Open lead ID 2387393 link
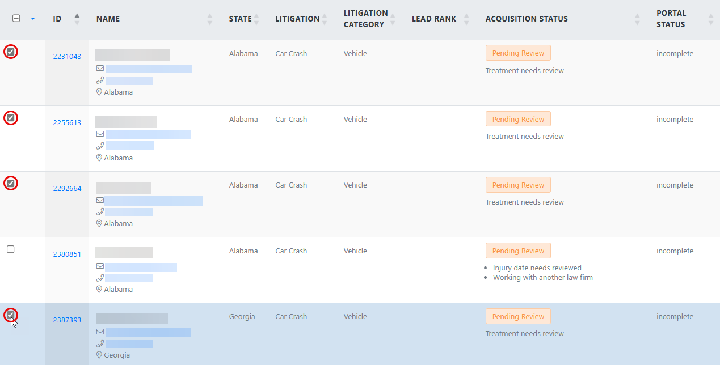This screenshot has width=720, height=365. [x=67, y=320]
